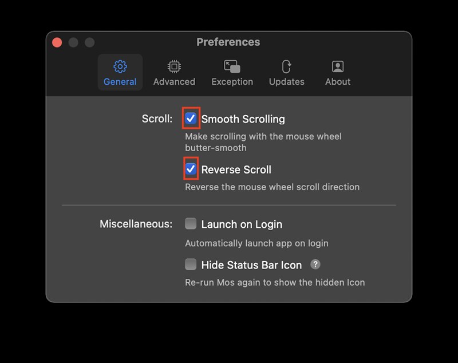Viewport: 458px width, 363px height.
Task: Close the Preferences window
Action: [x=57, y=42]
